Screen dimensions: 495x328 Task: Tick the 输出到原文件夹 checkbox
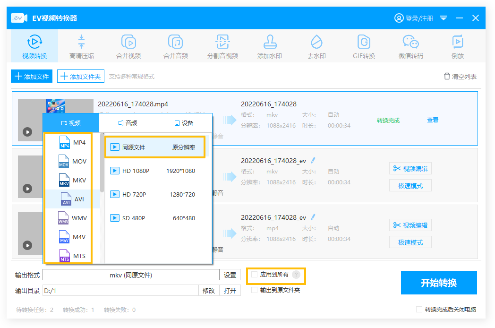click(x=255, y=290)
